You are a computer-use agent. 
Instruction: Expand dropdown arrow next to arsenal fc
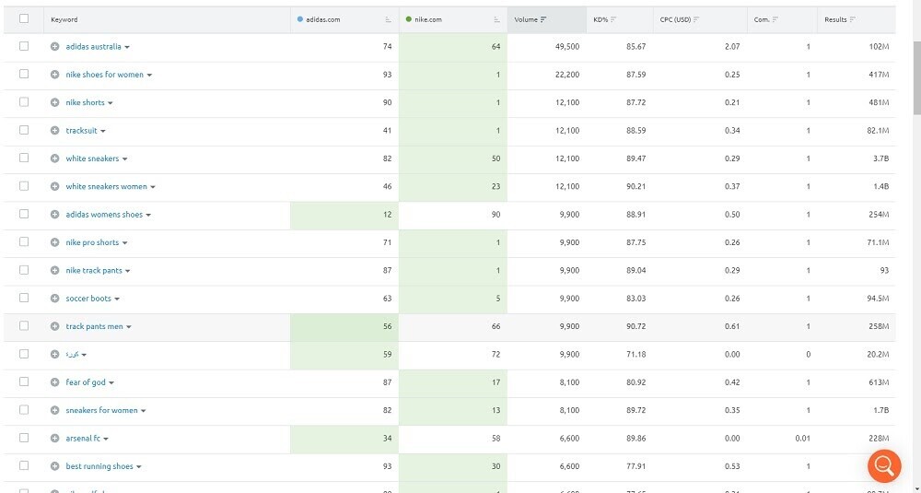(x=106, y=439)
